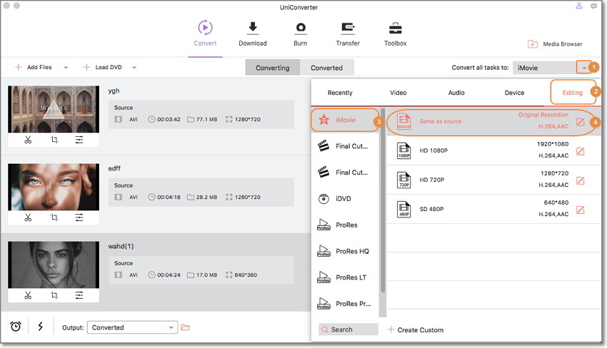Trim the ygh video with scissors
The height and width of the screenshot is (348, 607).
(x=28, y=140)
